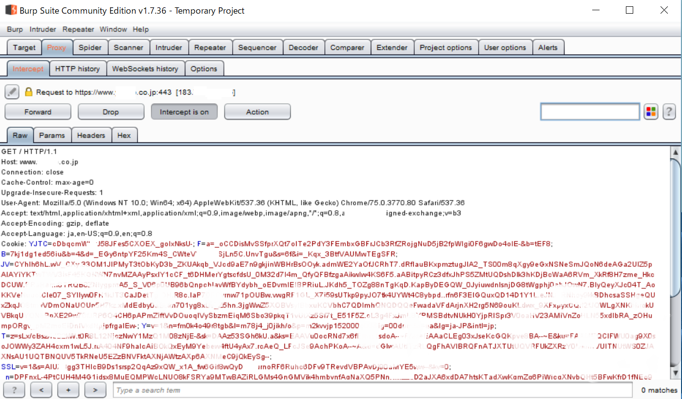Image resolution: width=682 pixels, height=399 pixels.
Task: Switch to the Decoder tab
Action: point(303,47)
